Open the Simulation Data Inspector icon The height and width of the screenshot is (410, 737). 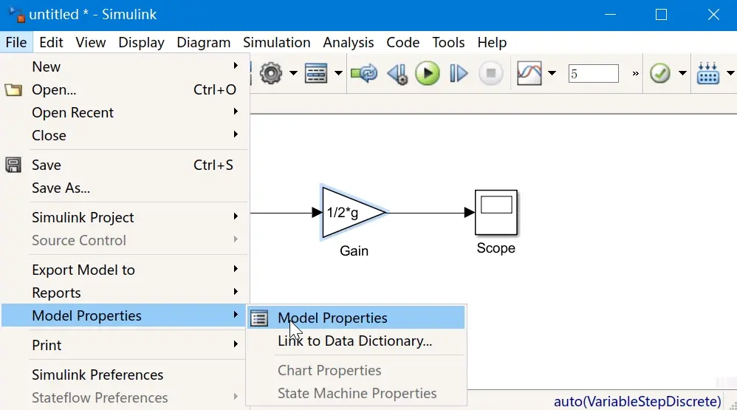tap(529, 73)
